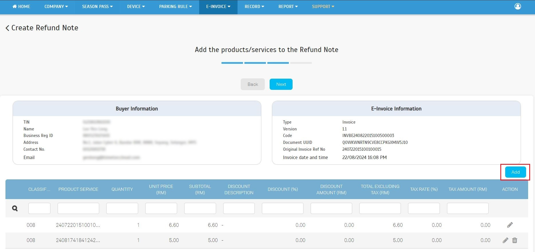Click the back arrow beside Create Refund Note

click(7, 28)
